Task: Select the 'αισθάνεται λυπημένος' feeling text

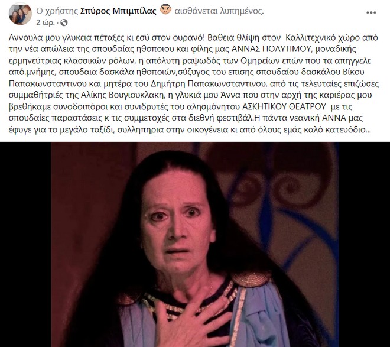Action: click(219, 11)
